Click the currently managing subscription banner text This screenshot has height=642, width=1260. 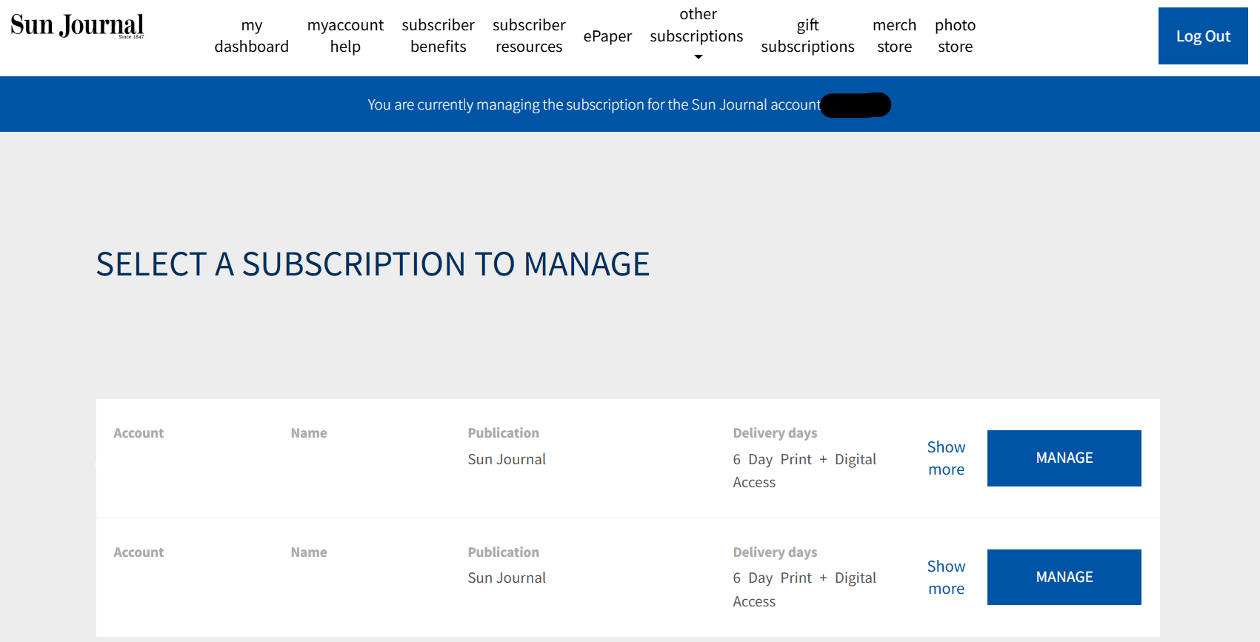click(x=594, y=104)
